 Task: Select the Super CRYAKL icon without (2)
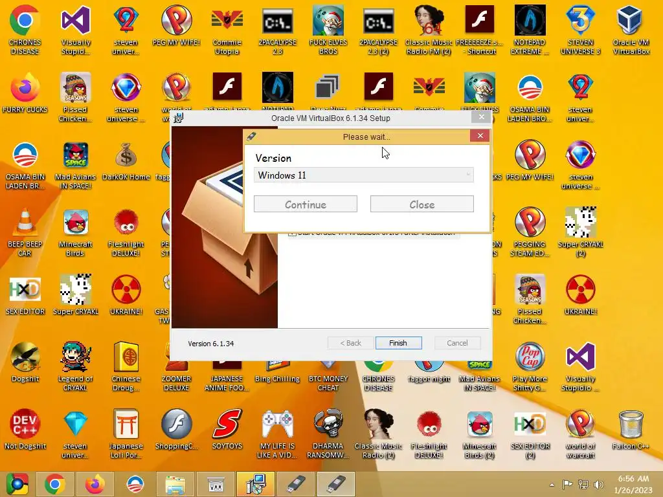click(x=75, y=294)
